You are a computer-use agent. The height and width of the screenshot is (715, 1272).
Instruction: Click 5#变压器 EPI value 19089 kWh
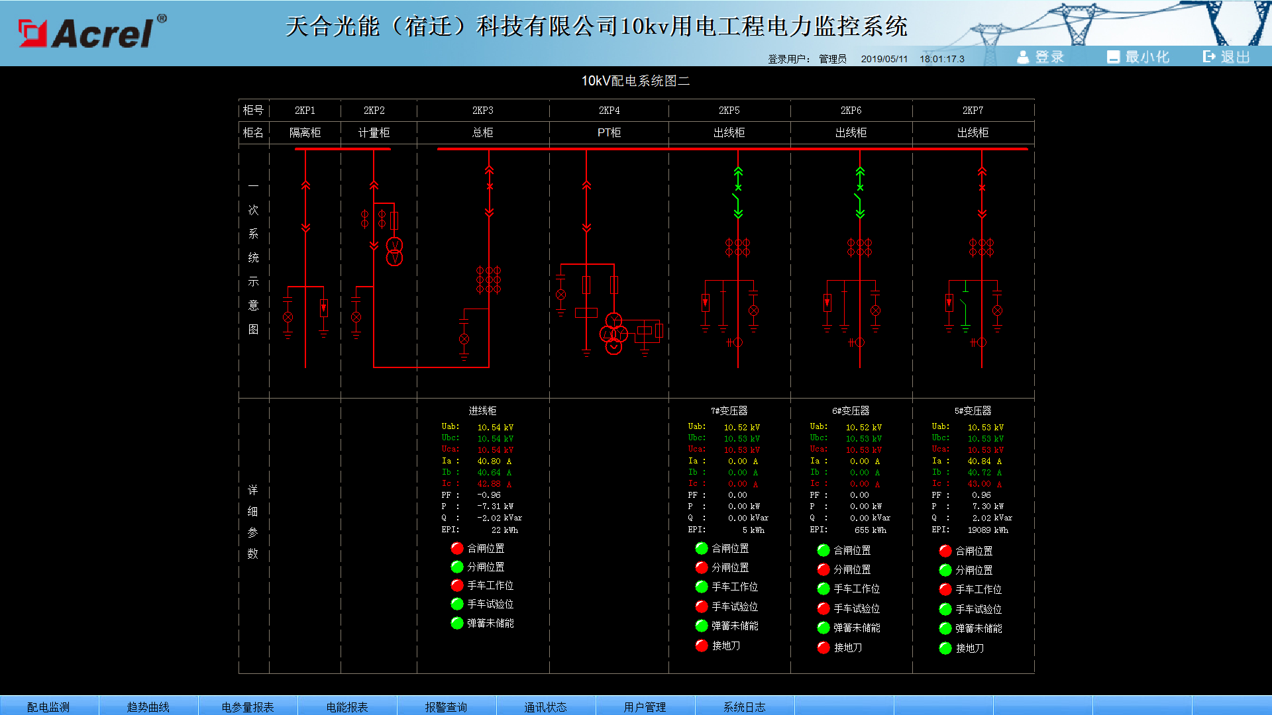click(x=988, y=530)
